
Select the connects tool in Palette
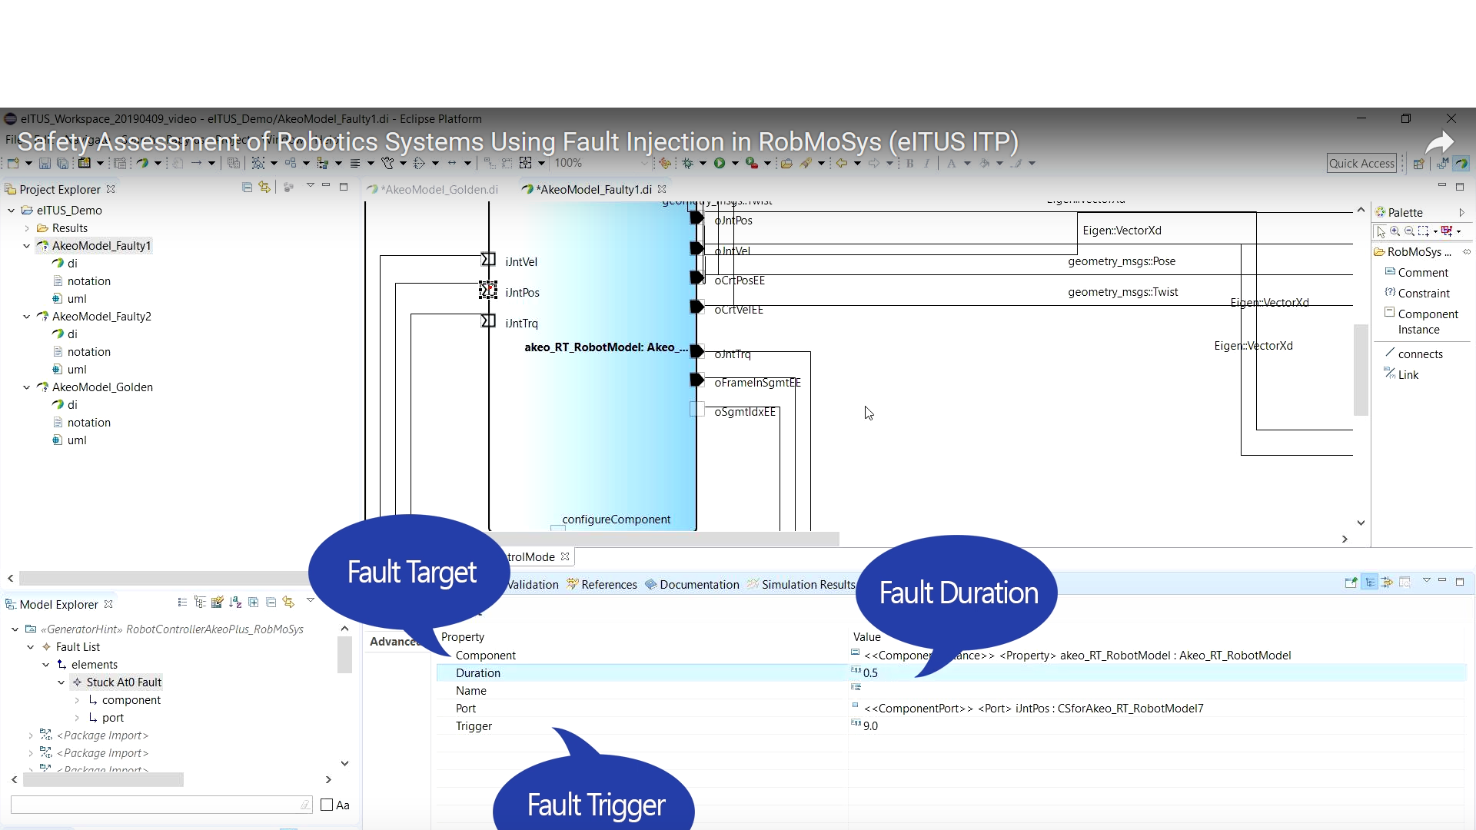tap(1420, 354)
